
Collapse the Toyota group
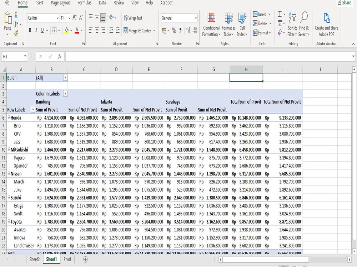pyautogui.click(x=9, y=221)
